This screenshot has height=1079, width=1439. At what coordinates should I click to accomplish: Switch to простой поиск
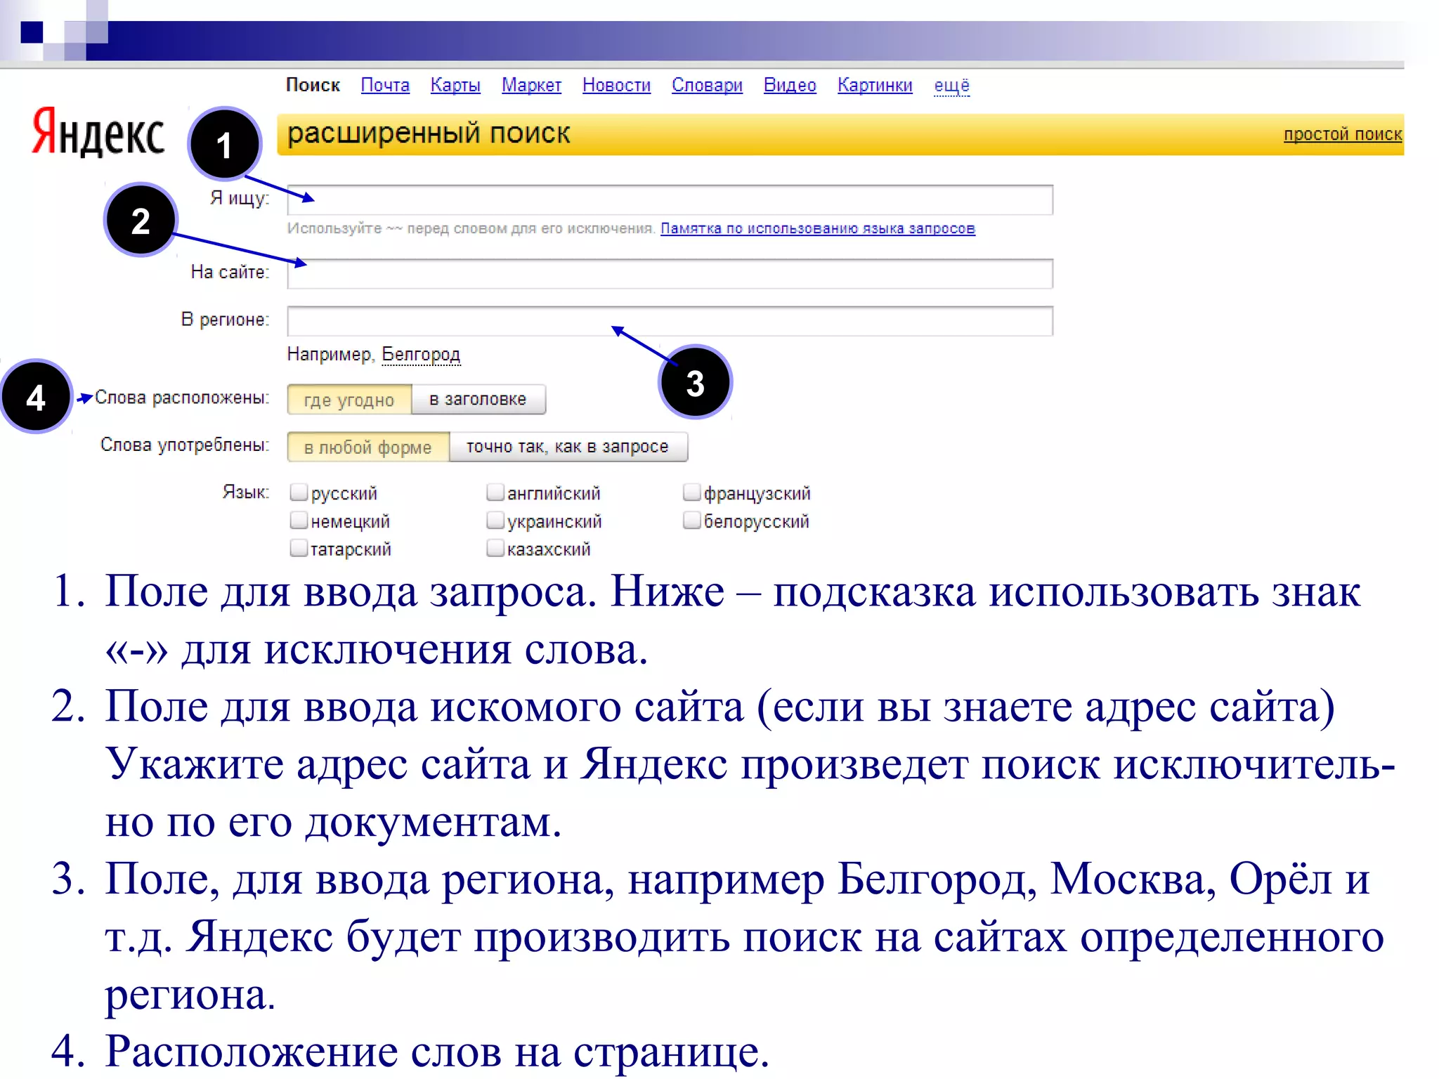tap(1342, 133)
